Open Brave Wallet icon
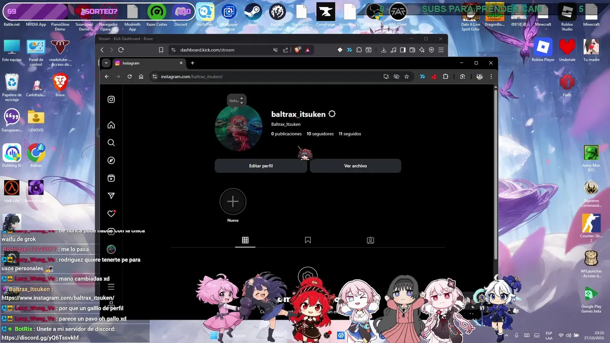The width and height of the screenshot is (610, 343). pos(412,50)
